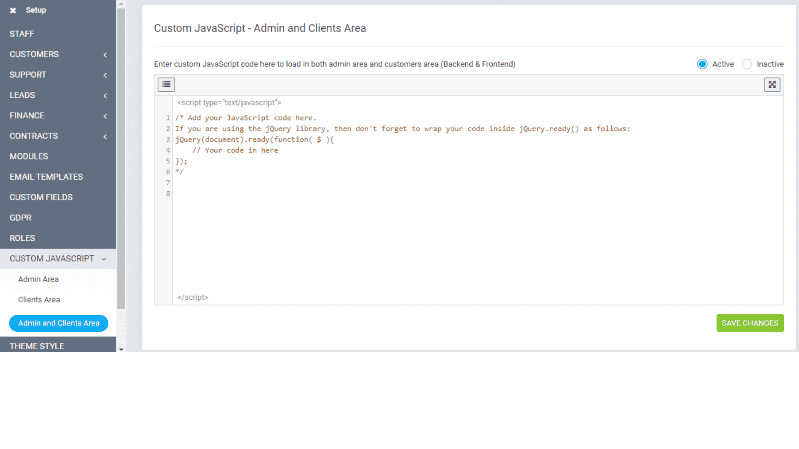Select the Inactive radio button
The width and height of the screenshot is (799, 449).
click(747, 64)
